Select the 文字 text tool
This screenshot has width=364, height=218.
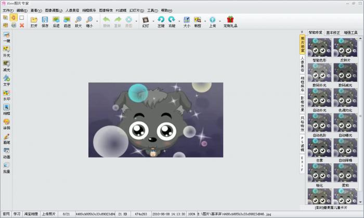(x=6, y=81)
